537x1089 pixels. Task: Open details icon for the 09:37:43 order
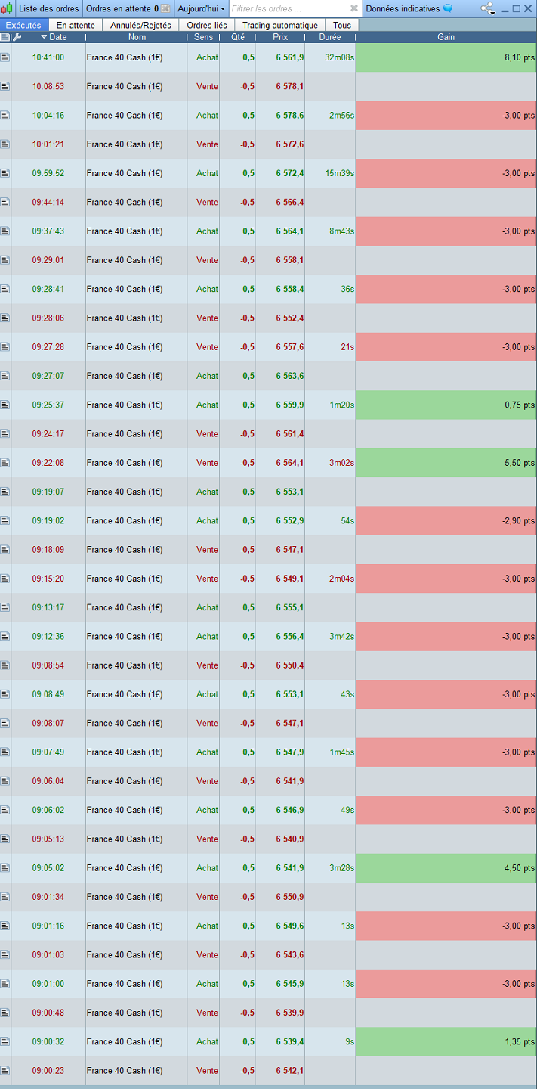click(x=5, y=231)
